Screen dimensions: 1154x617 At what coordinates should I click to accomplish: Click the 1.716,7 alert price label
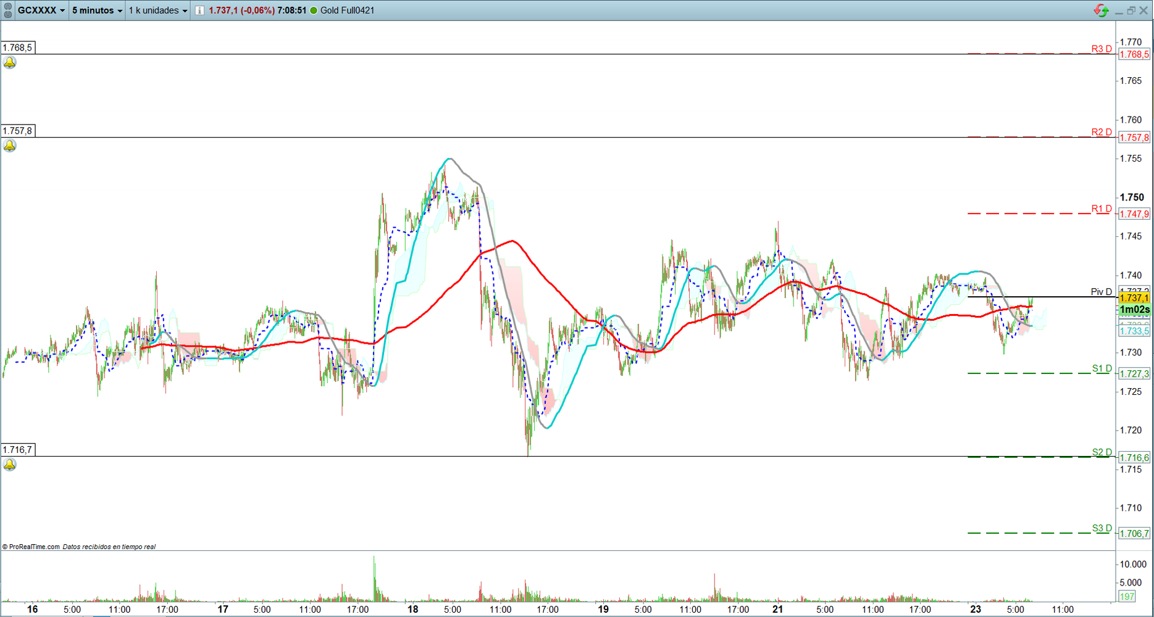(18, 450)
